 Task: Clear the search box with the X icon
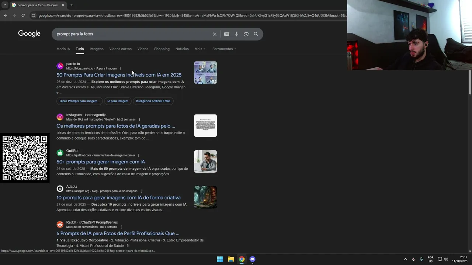(214, 34)
